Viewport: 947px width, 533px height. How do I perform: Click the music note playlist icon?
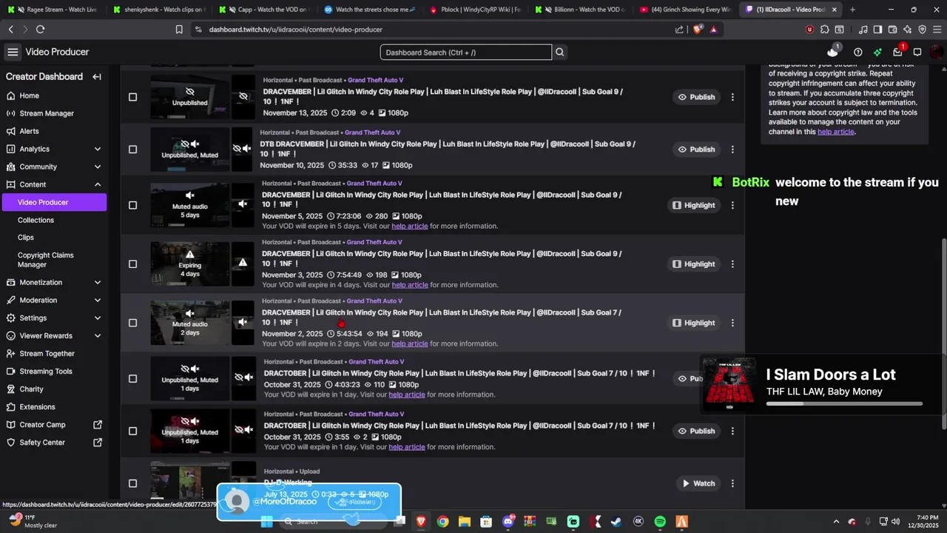(863, 30)
